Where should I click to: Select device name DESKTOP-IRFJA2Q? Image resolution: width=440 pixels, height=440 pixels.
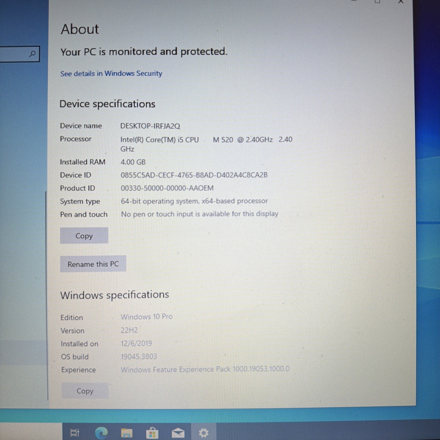pos(150,126)
